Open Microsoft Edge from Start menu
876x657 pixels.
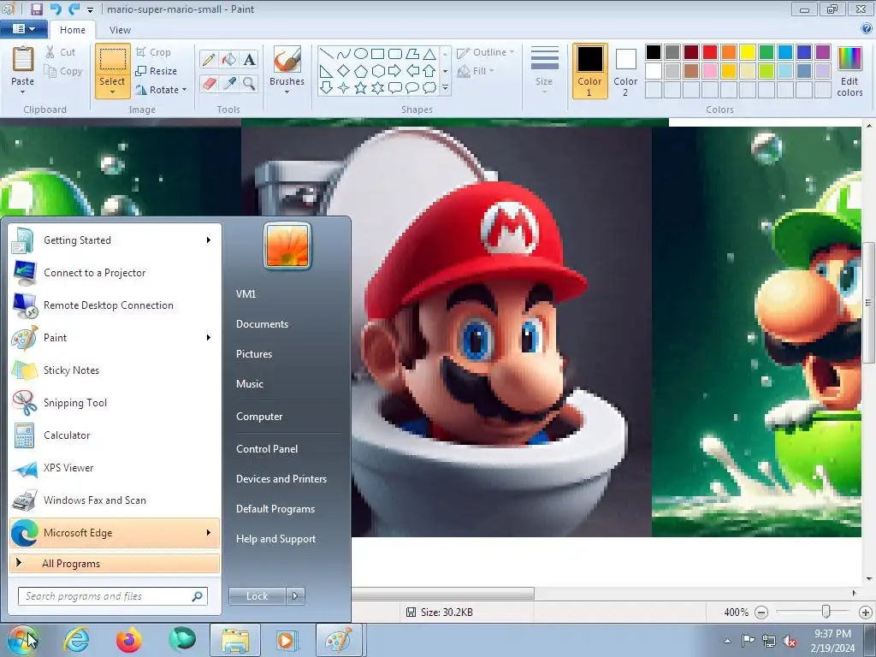115,533
